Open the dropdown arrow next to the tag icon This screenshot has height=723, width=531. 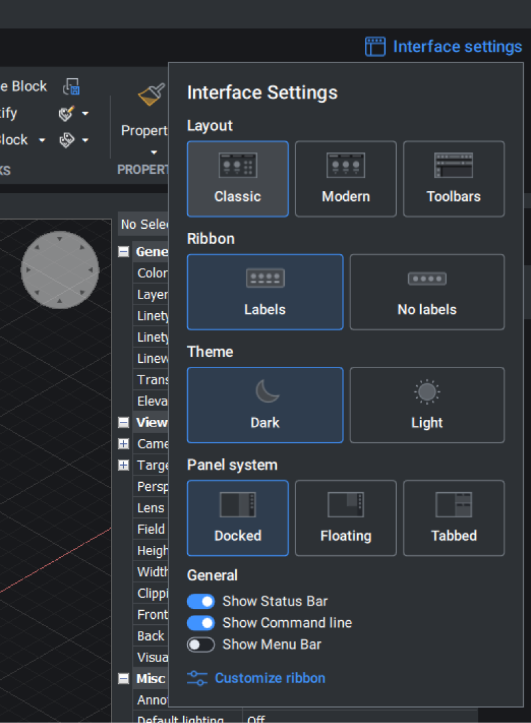tap(85, 140)
